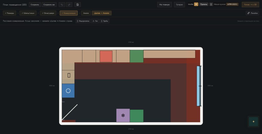The image size is (262, 134).
Task: Save the plan with Сохранить
Action: [35, 5]
